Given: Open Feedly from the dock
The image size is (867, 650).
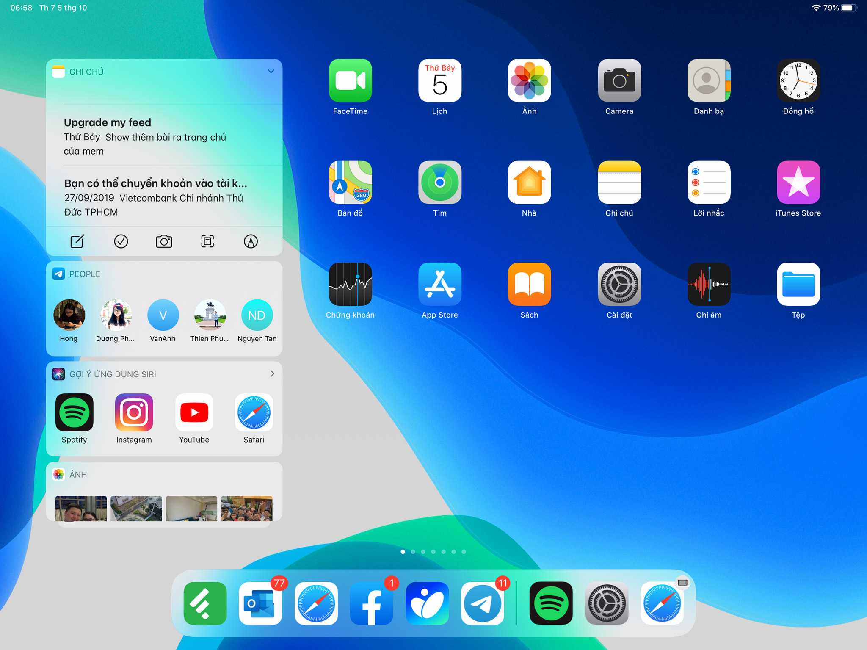Looking at the screenshot, I should (x=205, y=603).
